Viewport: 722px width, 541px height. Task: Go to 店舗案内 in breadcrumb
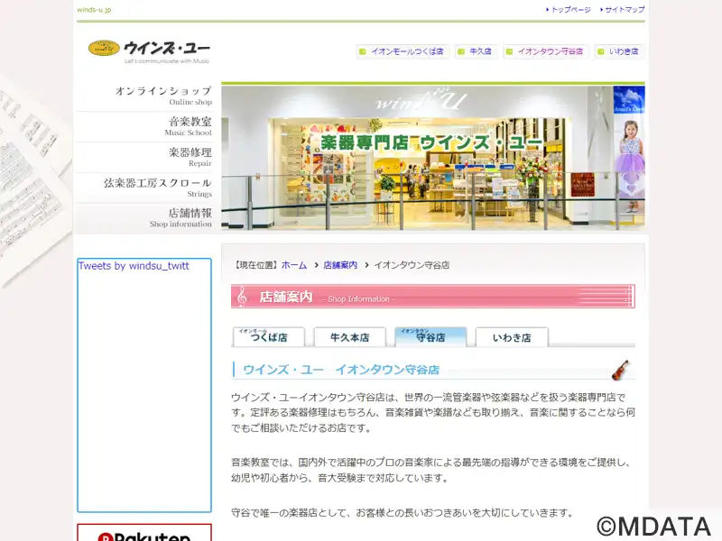click(340, 265)
